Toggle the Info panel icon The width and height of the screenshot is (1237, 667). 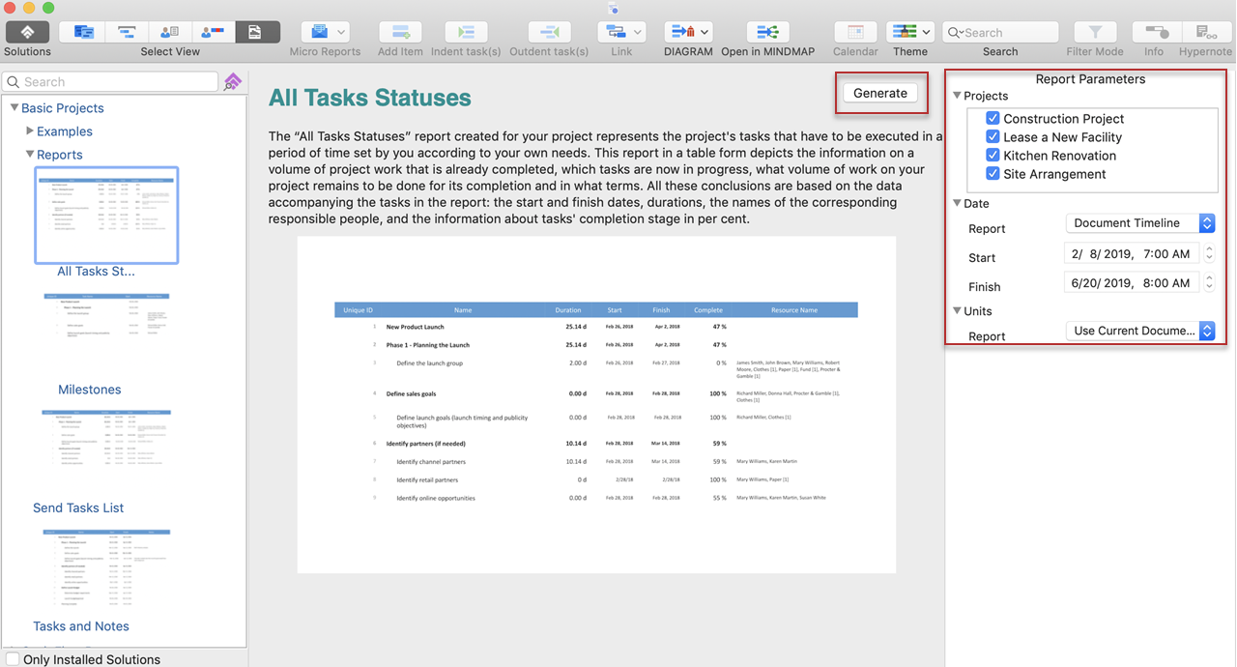pos(1154,32)
